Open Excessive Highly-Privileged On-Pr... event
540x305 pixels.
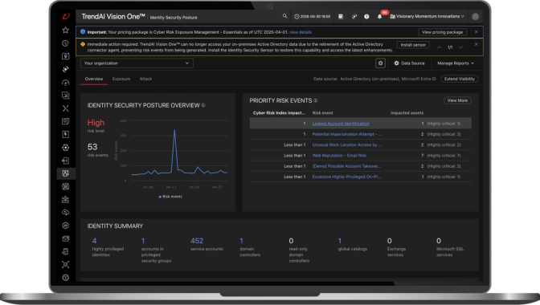tap(346, 177)
